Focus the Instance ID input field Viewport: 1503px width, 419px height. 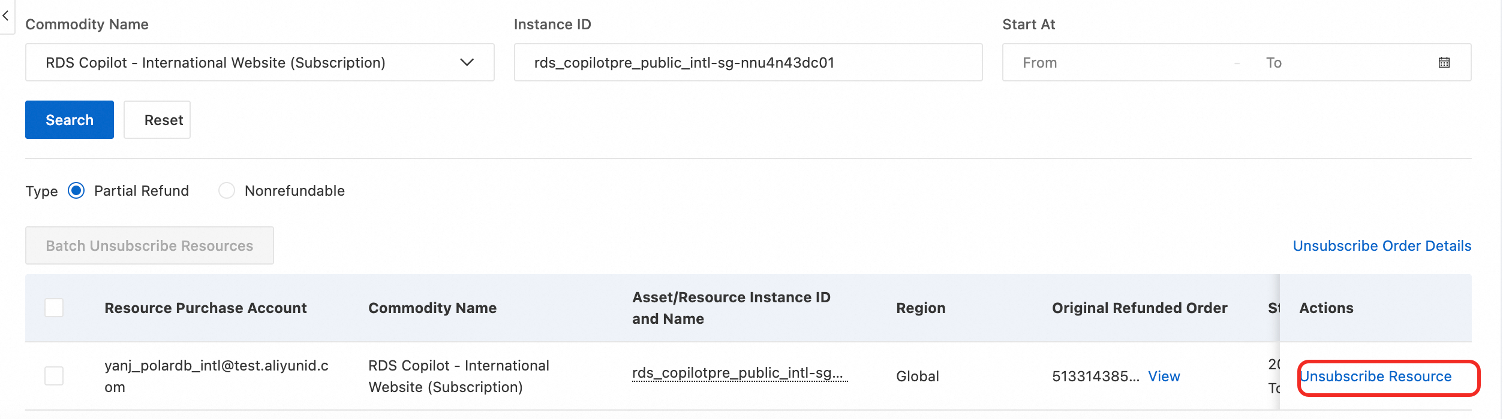tap(747, 63)
